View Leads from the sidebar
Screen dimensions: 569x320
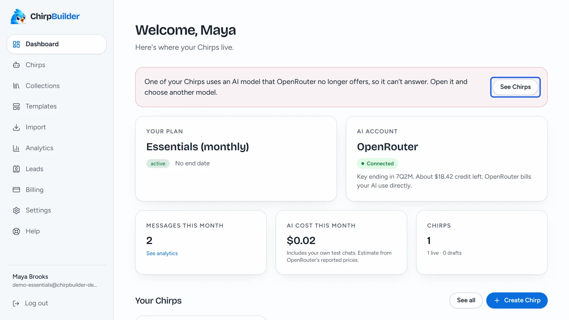pyautogui.click(x=57, y=169)
